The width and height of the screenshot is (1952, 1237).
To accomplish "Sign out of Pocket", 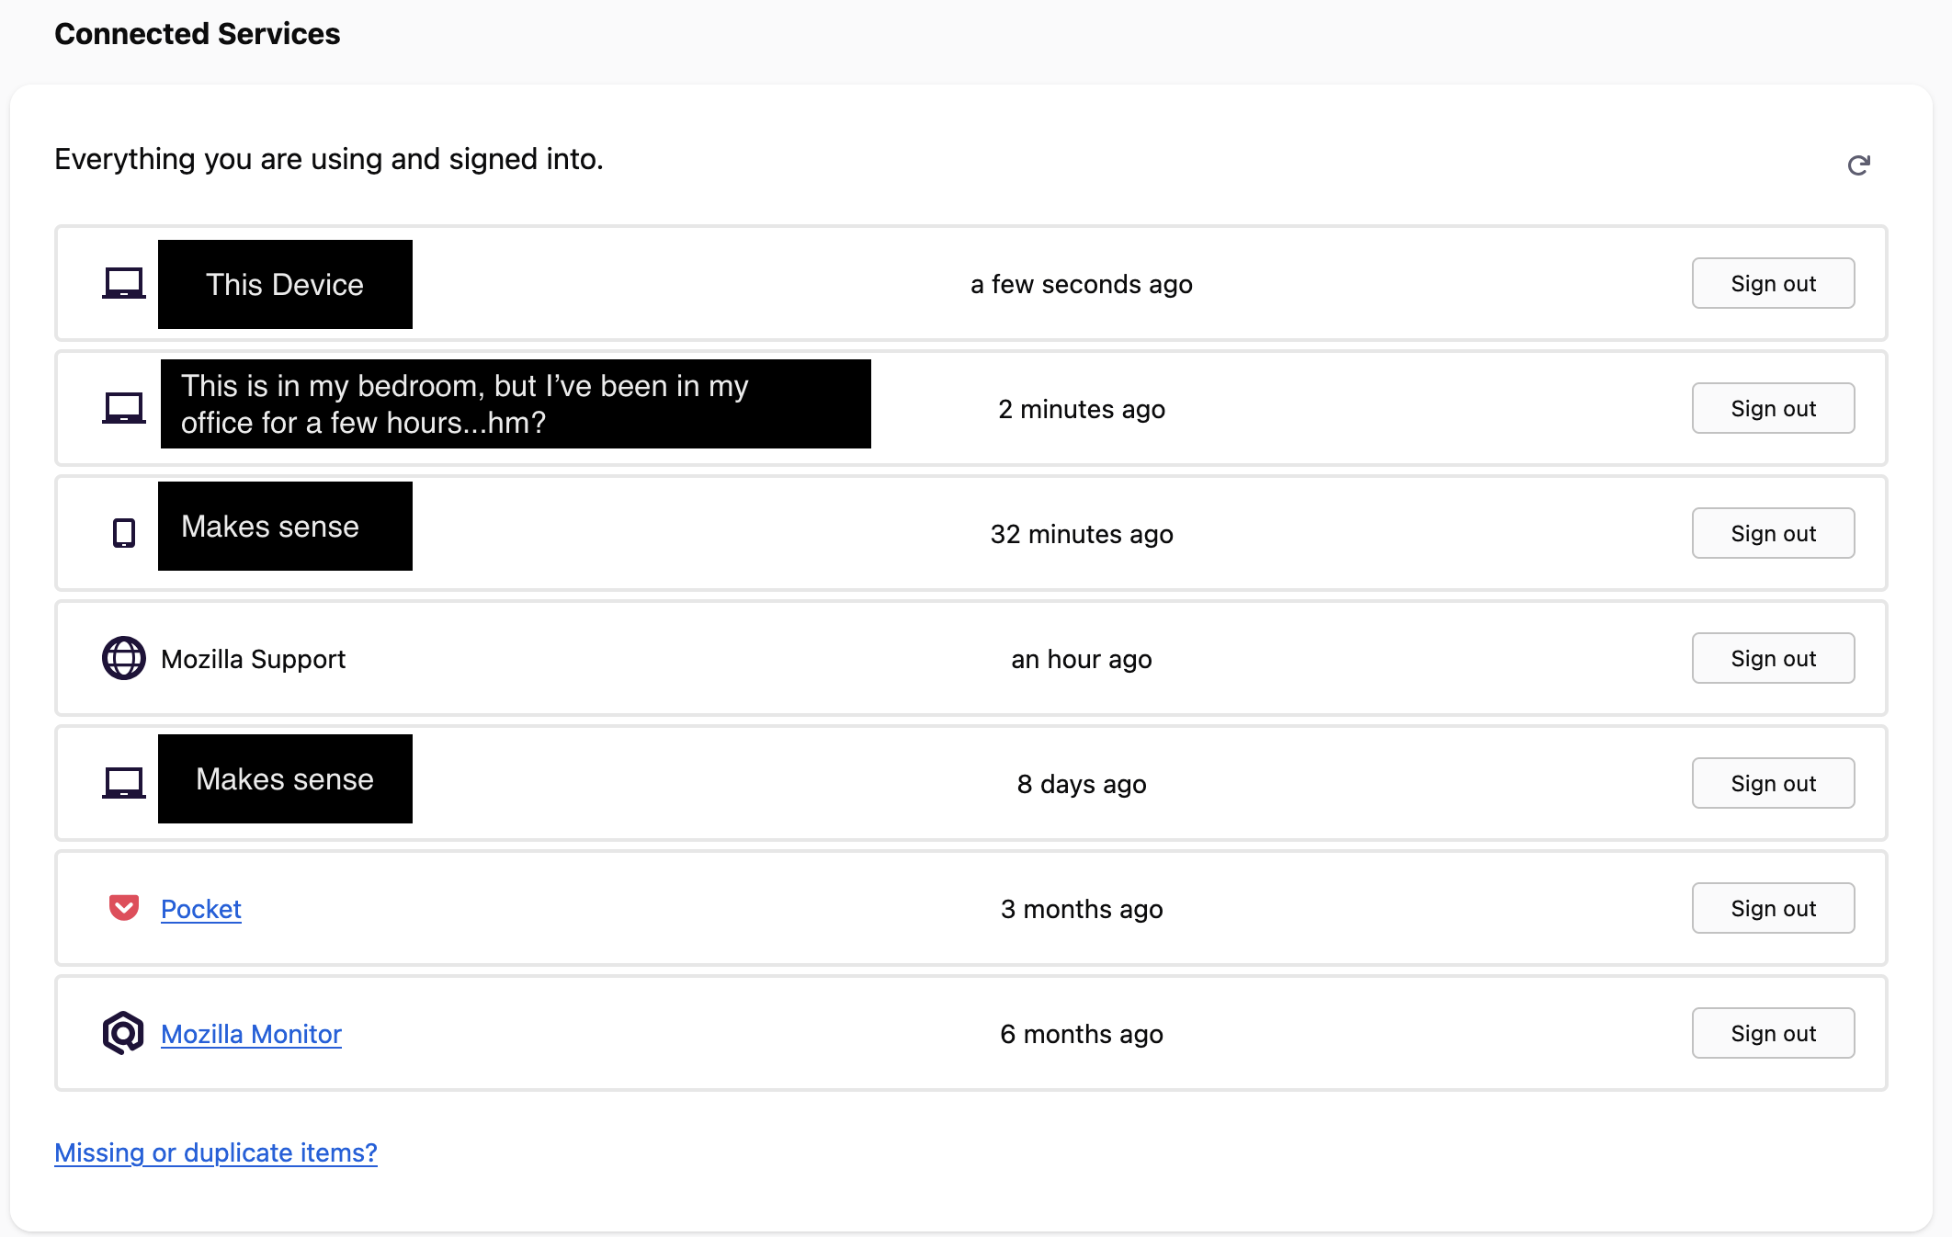I will [1773, 908].
